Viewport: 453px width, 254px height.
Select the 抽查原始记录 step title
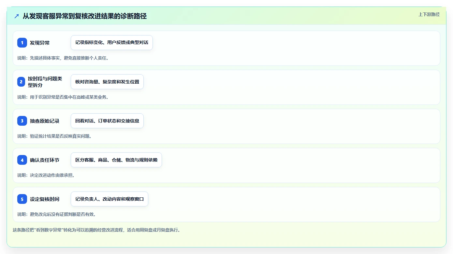coord(45,121)
